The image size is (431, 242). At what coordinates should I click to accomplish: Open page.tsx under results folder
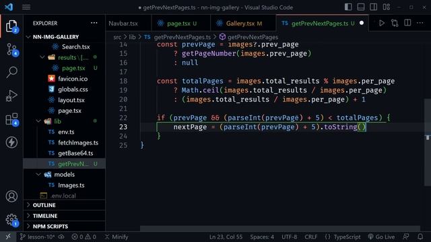pyautogui.click(x=73, y=68)
